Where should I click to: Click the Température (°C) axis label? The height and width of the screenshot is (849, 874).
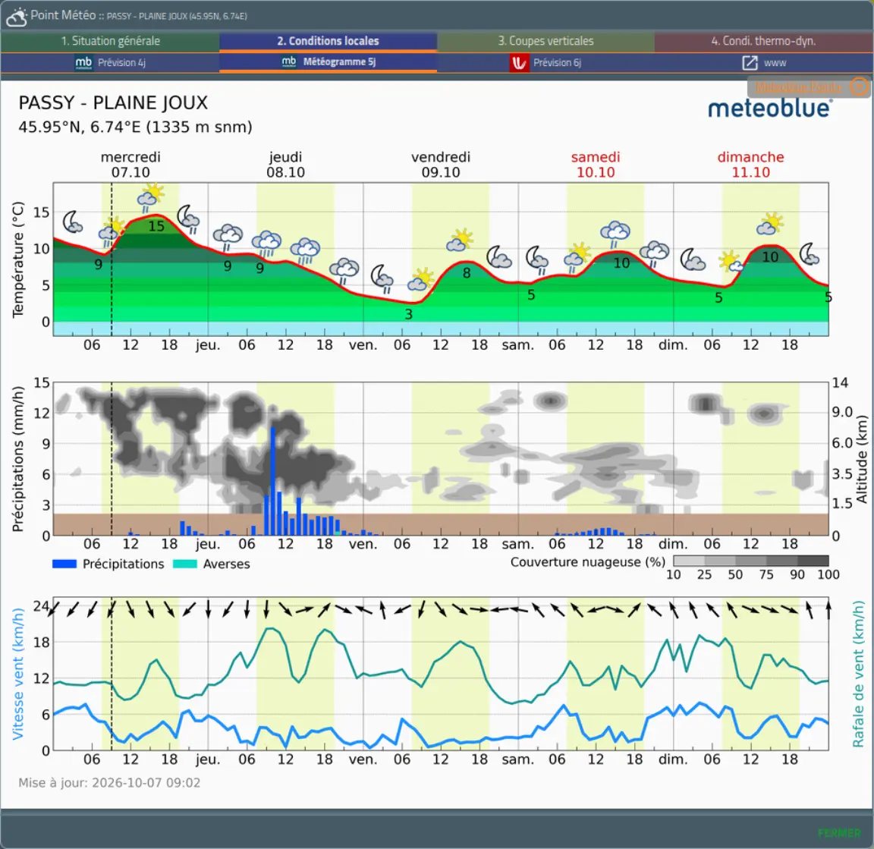tap(18, 259)
